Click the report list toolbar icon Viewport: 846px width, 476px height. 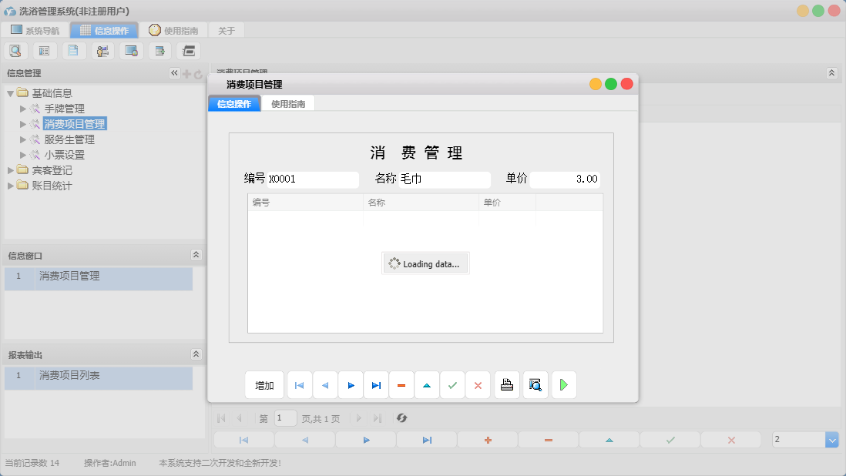44,50
